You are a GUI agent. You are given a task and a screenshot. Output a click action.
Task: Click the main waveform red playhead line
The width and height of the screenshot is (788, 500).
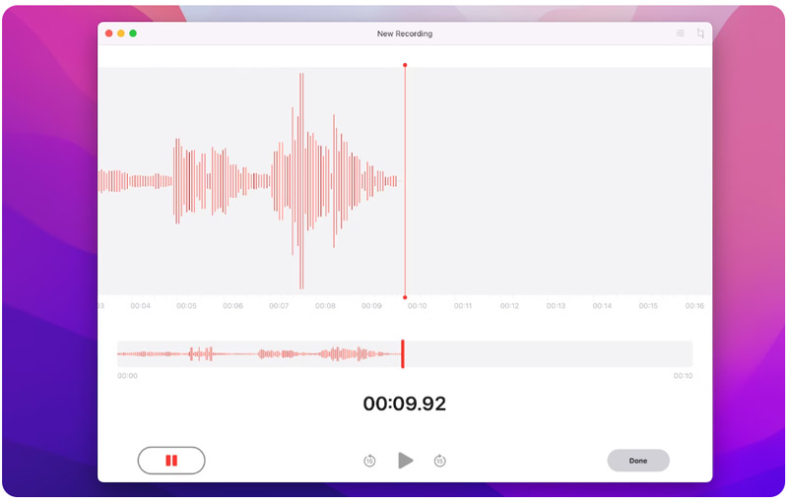coord(405,181)
